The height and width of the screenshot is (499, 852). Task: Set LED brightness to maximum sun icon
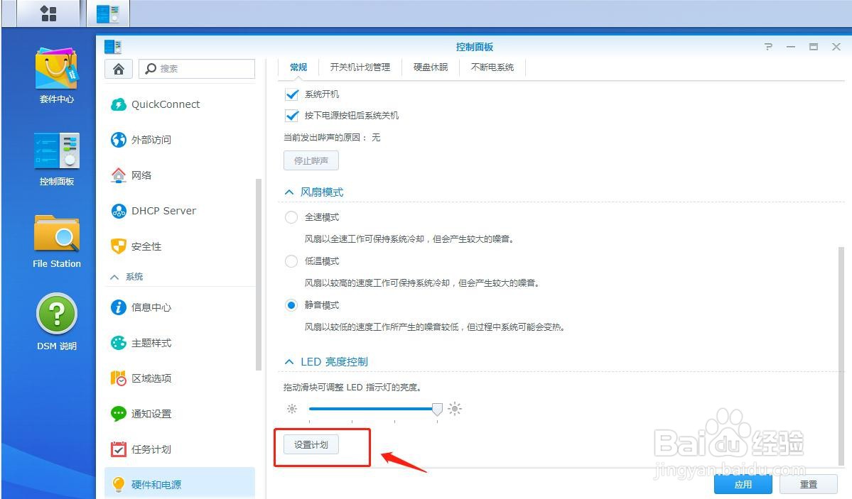pos(455,408)
